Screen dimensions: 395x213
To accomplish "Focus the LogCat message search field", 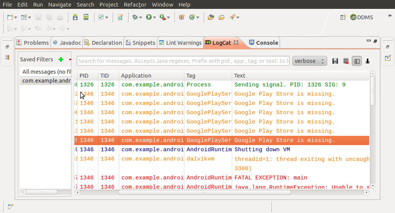I will 183,61.
